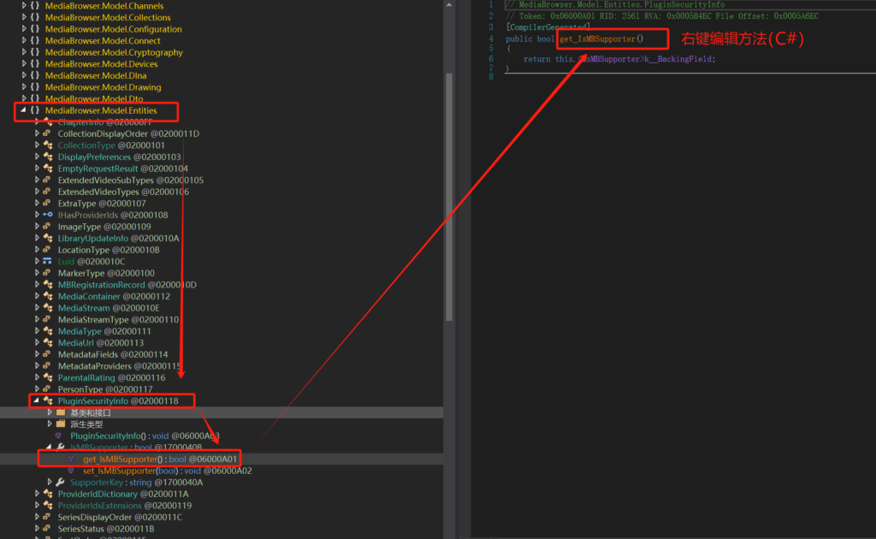This screenshot has width=876, height=539.
Task: Click the method icon of set_IsMBSupporter(bool)
Action: click(x=72, y=471)
